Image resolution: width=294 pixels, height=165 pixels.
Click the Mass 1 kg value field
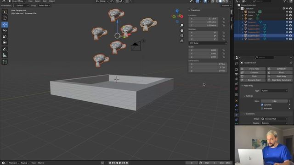click(x=274, y=101)
